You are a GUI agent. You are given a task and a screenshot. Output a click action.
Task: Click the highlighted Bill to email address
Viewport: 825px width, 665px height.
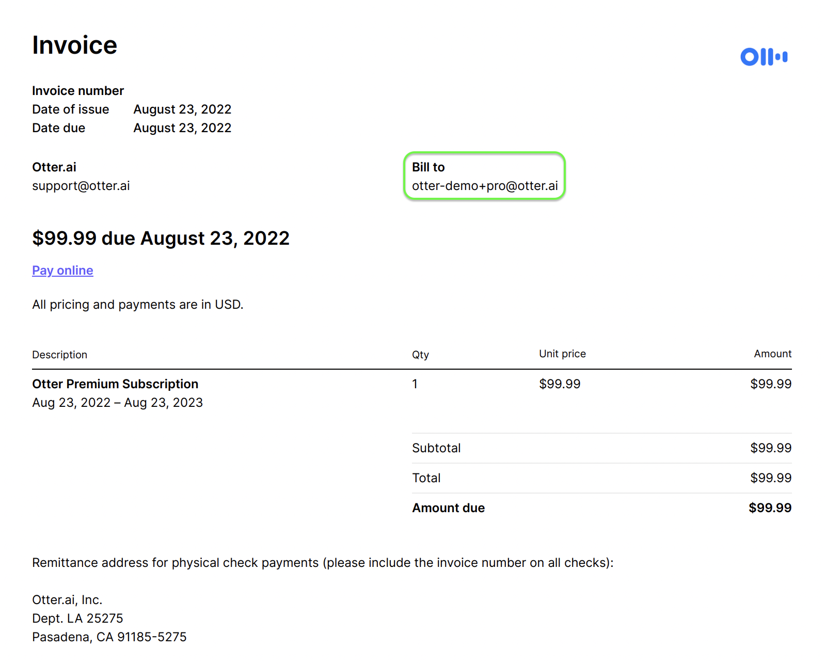point(485,186)
